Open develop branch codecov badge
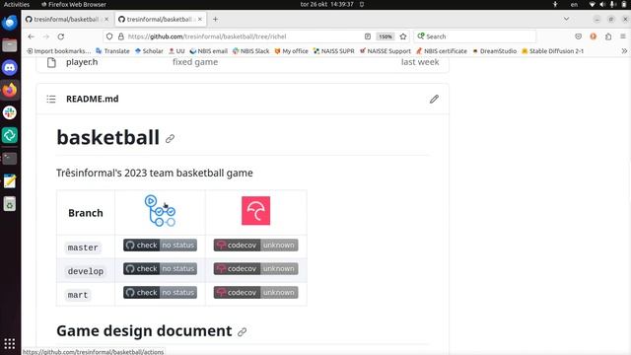Screen dimensions: 631x355 click(256, 269)
